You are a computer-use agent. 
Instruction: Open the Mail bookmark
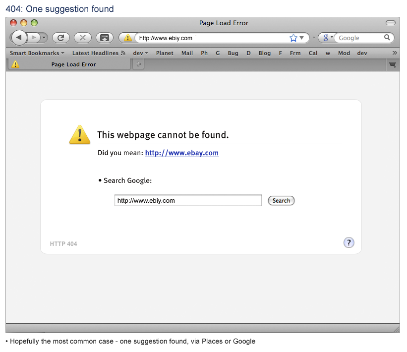click(x=187, y=53)
